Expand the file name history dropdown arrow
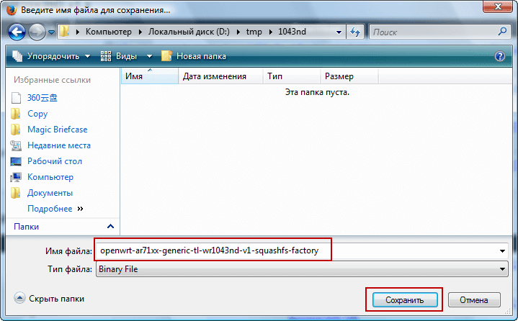 [x=502, y=250]
